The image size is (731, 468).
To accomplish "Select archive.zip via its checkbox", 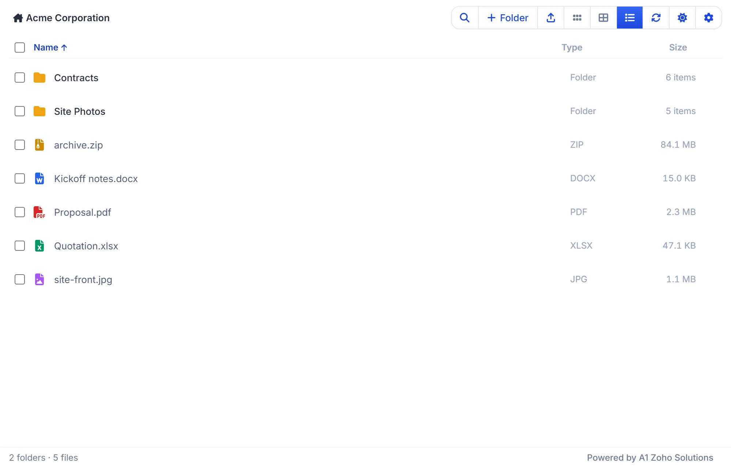I will point(20,145).
